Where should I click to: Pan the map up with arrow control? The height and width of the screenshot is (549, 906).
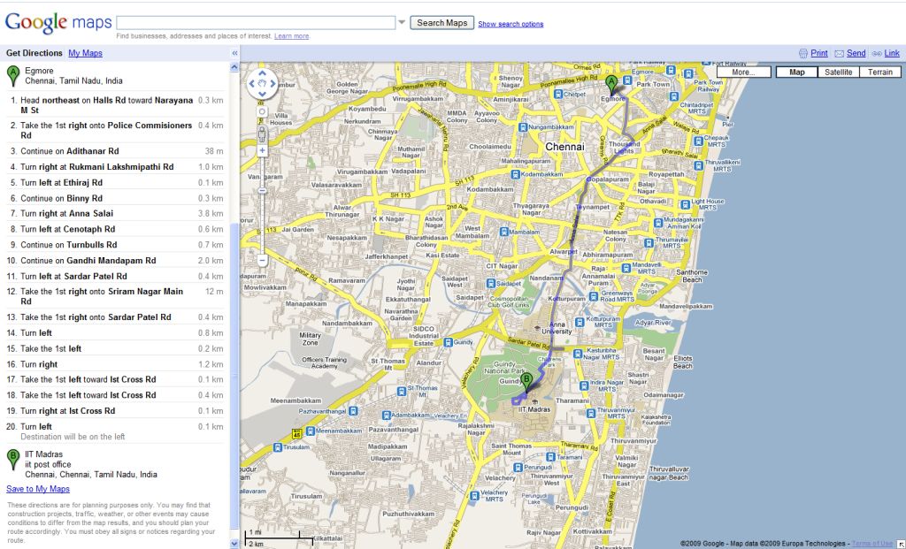262,74
